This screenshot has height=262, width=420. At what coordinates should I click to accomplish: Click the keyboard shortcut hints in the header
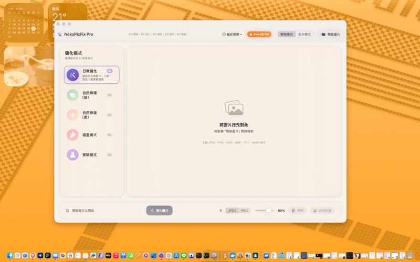157,34
